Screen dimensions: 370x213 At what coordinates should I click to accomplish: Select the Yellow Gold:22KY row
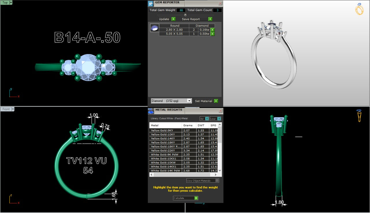click(184, 151)
